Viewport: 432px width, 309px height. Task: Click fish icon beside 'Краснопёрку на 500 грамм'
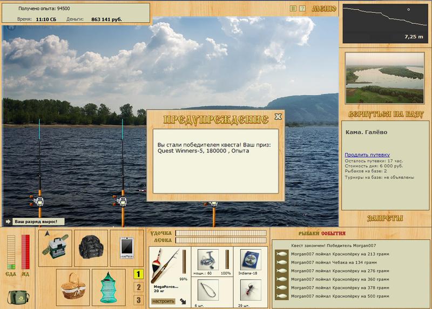coord(281,297)
